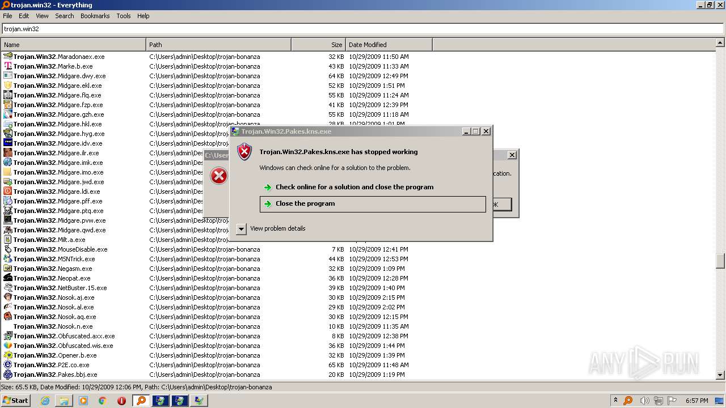726x408 pixels.
Task: Click the Trojan.Win32.Obfuscated.wis.exe file icon
Action: [8, 346]
